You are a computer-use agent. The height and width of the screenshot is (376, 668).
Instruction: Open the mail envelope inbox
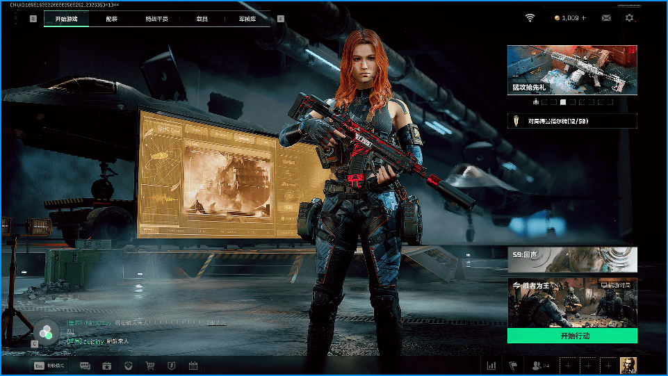pos(606,18)
